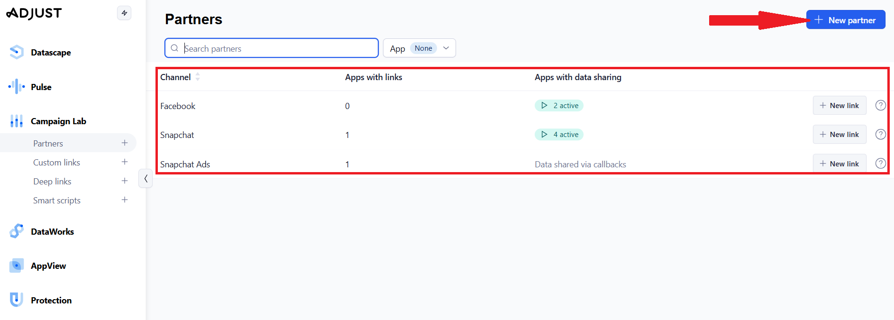This screenshot has height=320, width=894.
Task: Open the Pulse section
Action: [x=41, y=87]
